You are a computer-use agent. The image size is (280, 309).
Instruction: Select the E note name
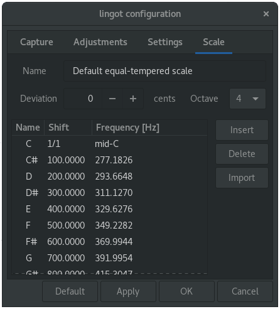[28, 209]
